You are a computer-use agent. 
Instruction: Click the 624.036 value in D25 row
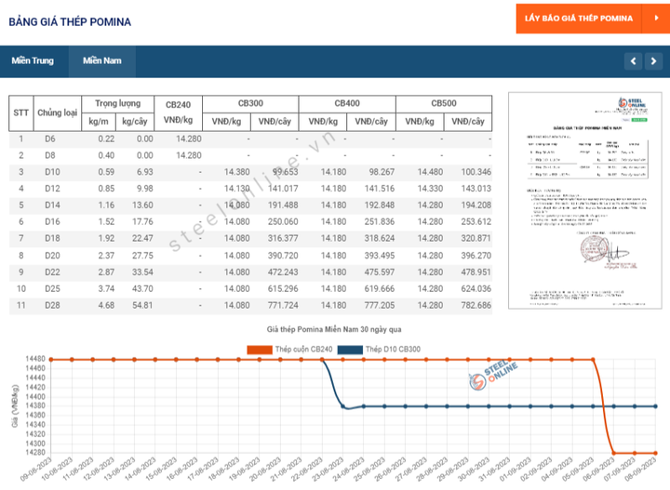pyautogui.click(x=476, y=289)
